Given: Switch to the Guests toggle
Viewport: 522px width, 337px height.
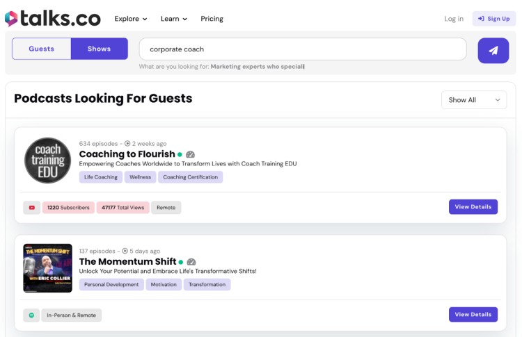Looking at the screenshot, I should [x=41, y=49].
